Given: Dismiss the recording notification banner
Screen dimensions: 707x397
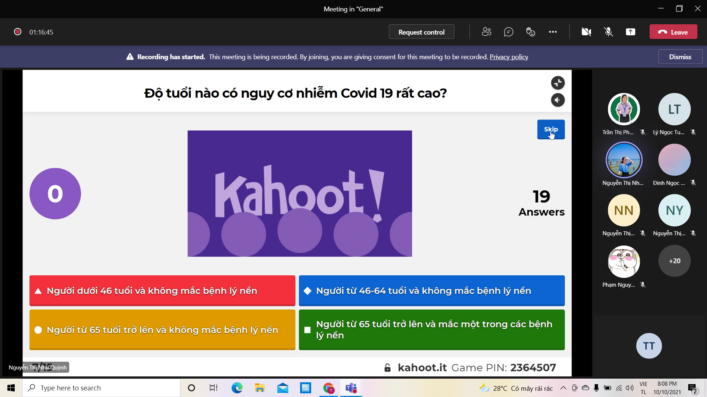Looking at the screenshot, I should (x=680, y=57).
